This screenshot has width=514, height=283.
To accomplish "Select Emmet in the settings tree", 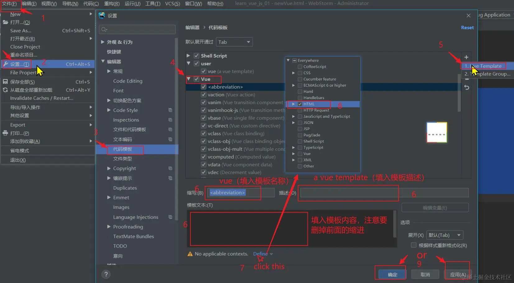I will click(x=121, y=198).
